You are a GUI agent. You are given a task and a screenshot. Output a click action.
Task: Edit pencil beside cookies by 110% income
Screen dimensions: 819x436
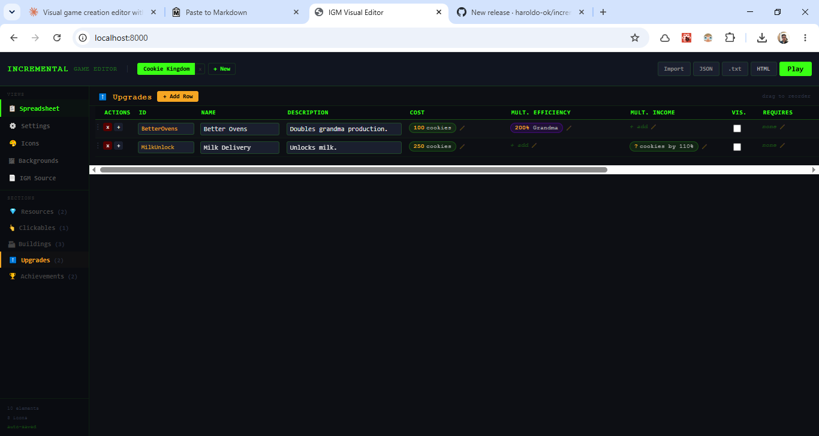pyautogui.click(x=704, y=146)
